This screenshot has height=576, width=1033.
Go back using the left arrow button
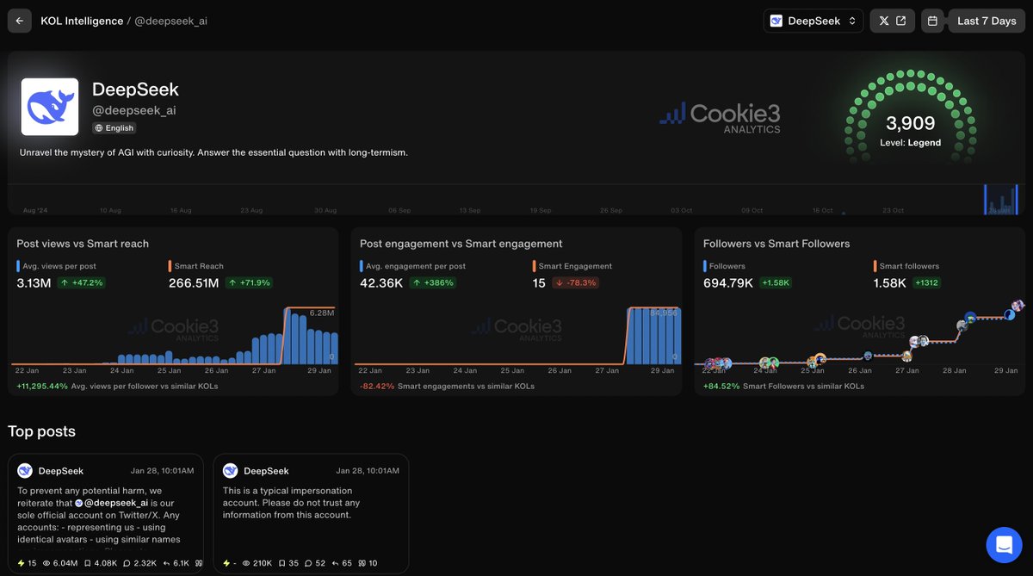(x=19, y=21)
